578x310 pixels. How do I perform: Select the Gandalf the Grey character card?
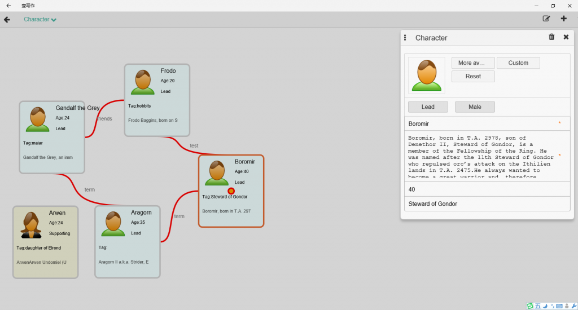coord(52,138)
